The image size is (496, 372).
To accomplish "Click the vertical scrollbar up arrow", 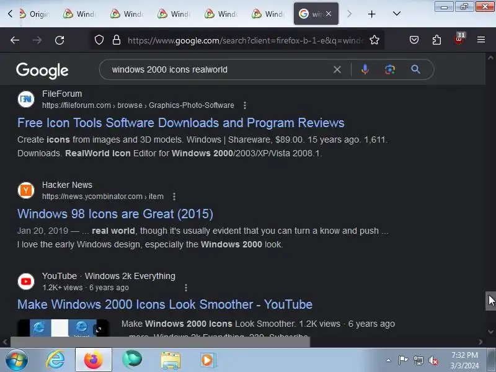I will tap(490, 58).
